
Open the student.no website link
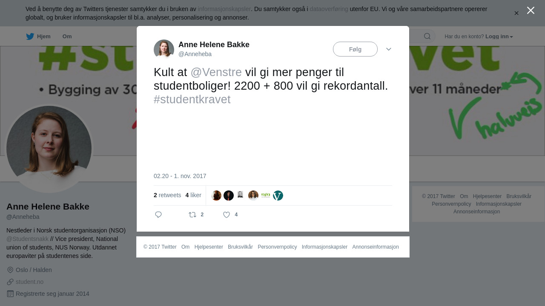point(29,282)
